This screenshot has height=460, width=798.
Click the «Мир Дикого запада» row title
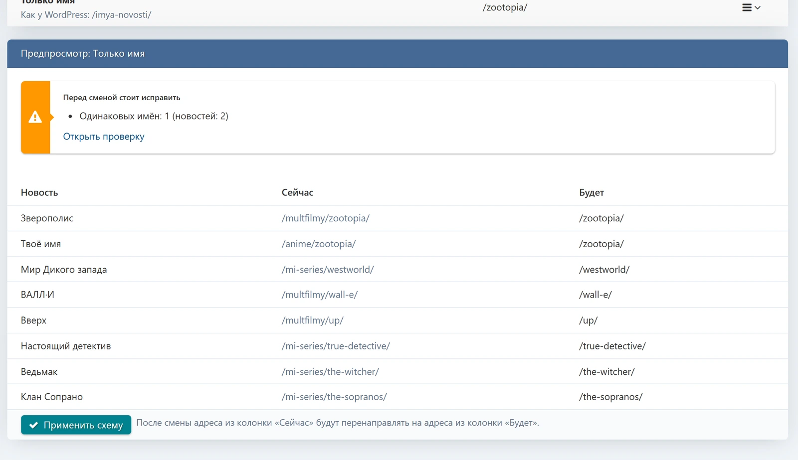[x=64, y=270]
